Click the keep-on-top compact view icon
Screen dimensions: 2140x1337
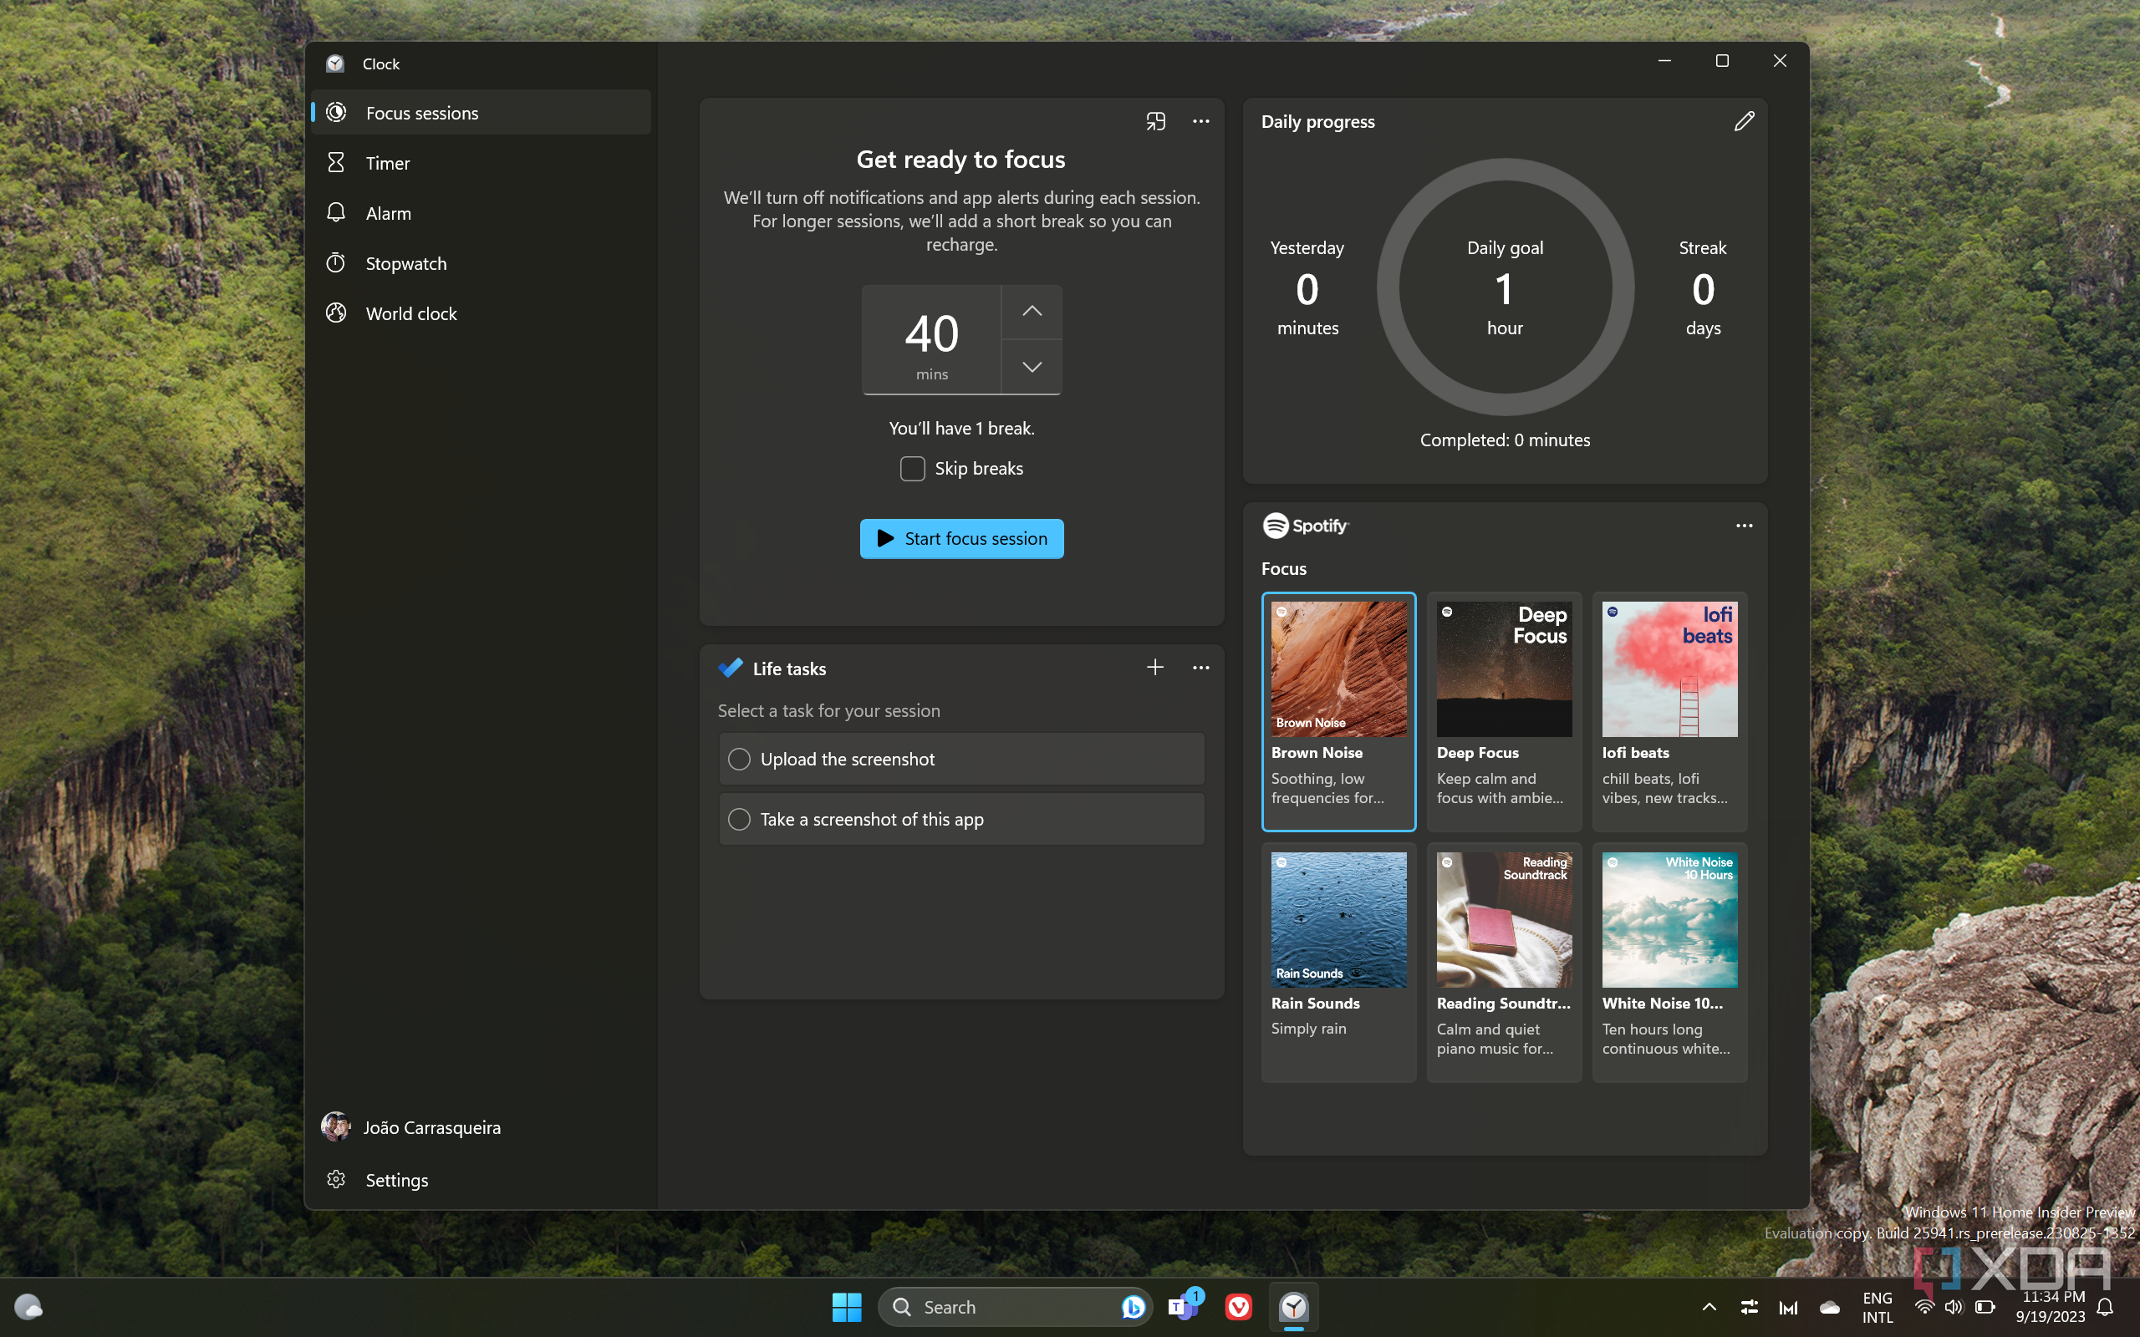coord(1155,121)
